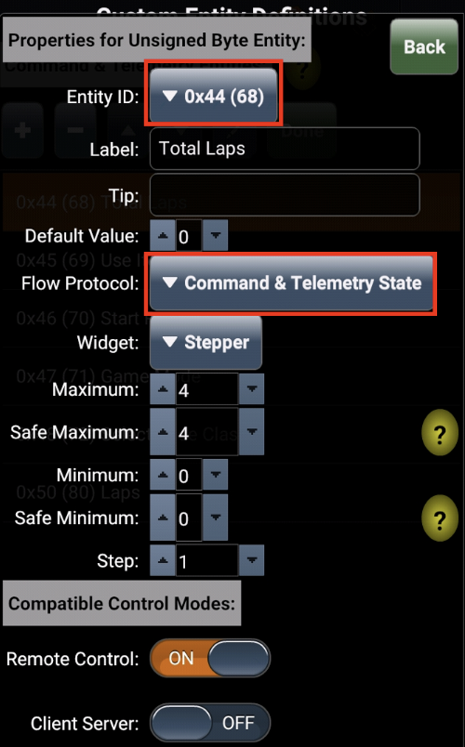The height and width of the screenshot is (747, 465).
Task: Open the Flow Protocol dropdown
Action: [291, 283]
